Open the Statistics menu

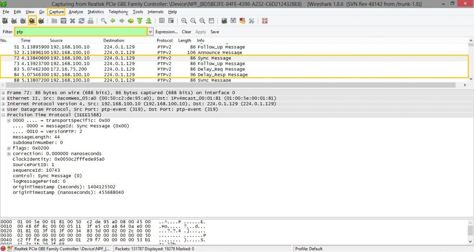[96, 12]
